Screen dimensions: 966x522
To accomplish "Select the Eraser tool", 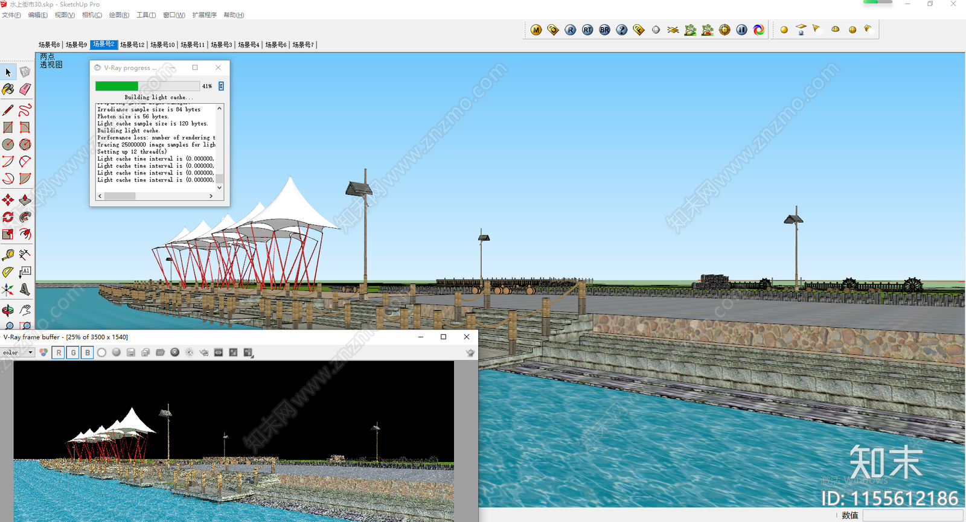I will tap(25, 89).
